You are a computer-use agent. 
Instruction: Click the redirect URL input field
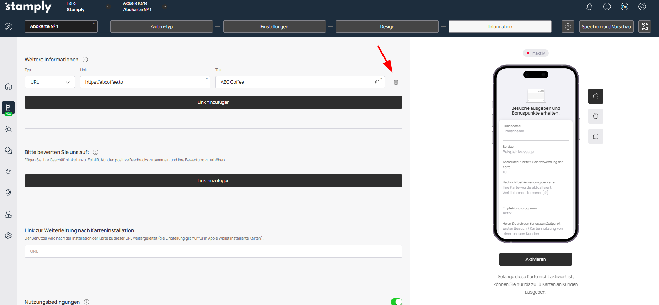[213, 251]
